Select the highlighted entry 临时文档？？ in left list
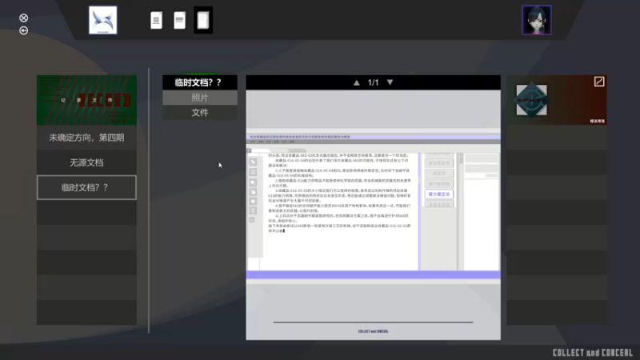This screenshot has height=360, width=640. click(86, 187)
